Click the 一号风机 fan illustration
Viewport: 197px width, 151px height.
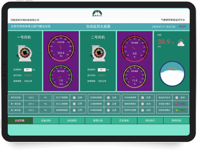point(24,53)
